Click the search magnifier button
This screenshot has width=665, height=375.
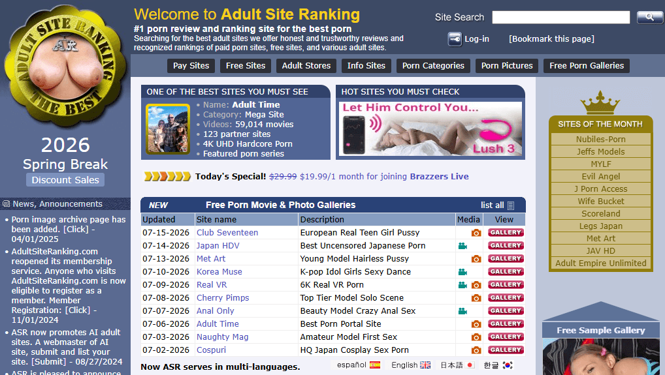[650, 18]
